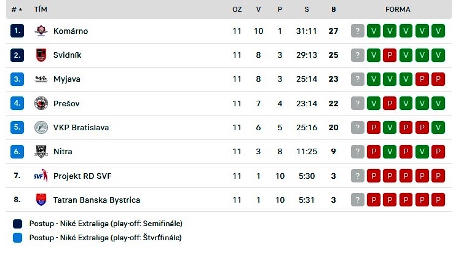Click the Svidník club crest icon
The height and width of the screenshot is (258, 453).
[41, 55]
